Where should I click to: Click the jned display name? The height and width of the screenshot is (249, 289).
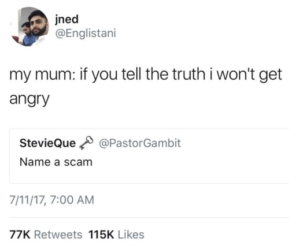click(x=66, y=19)
